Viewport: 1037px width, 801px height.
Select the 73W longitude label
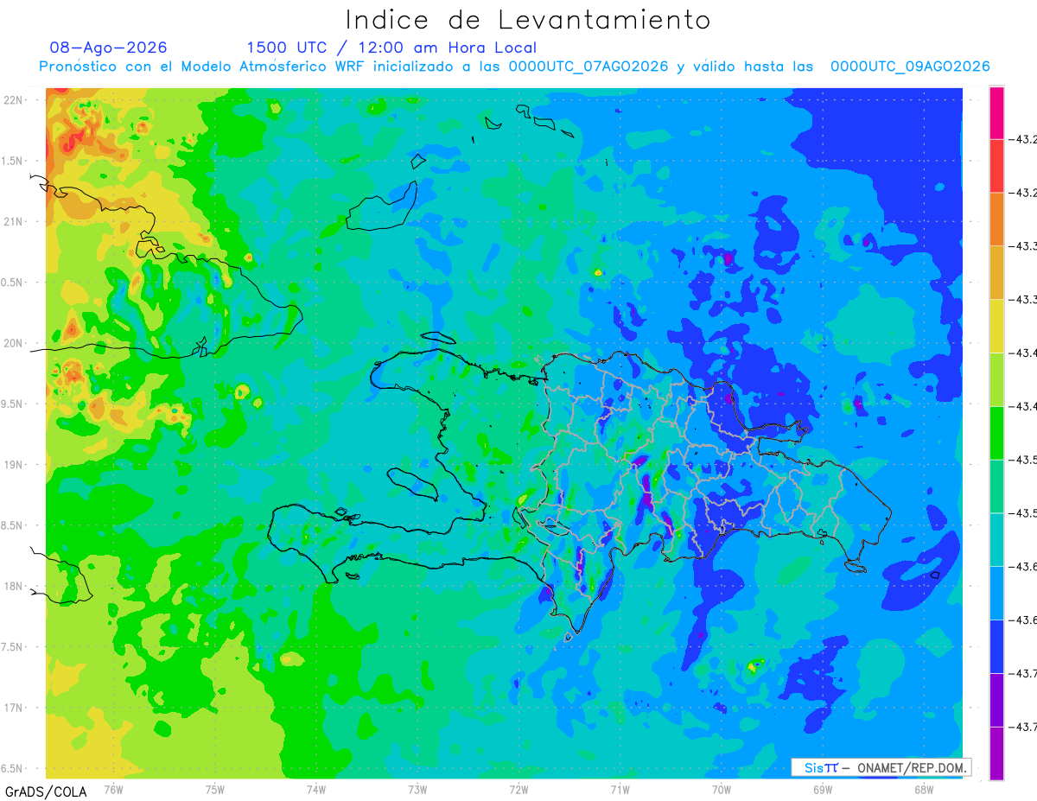point(417,789)
